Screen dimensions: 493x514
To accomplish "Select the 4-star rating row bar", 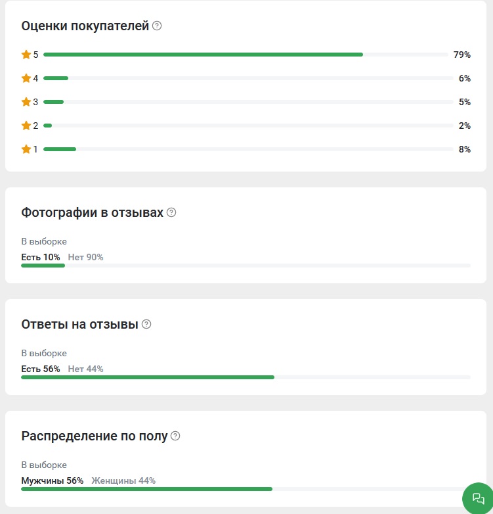I will 248,78.
